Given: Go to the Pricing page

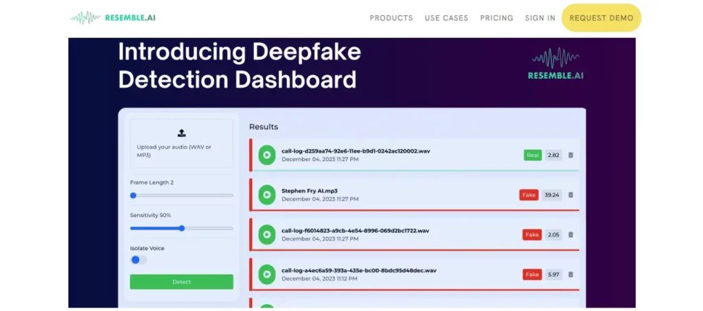Looking at the screenshot, I should [x=496, y=18].
